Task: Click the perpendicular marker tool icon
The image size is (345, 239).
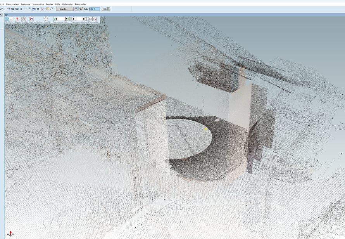Action: 29,9
